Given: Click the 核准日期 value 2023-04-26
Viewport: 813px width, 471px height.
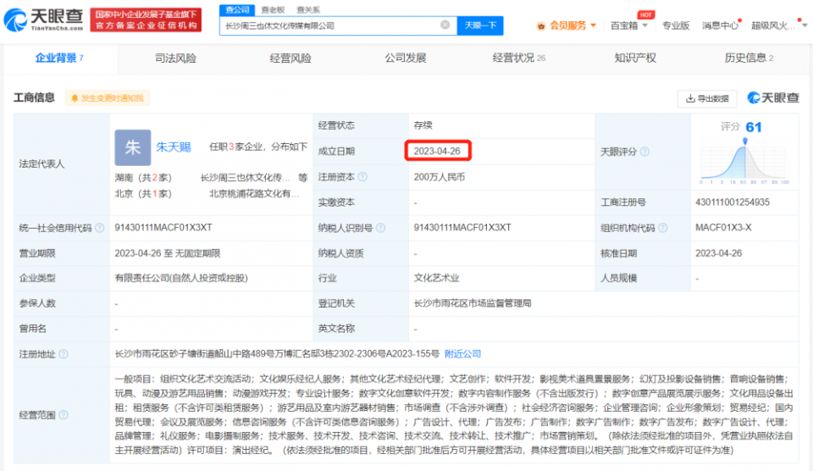Looking at the screenshot, I should [719, 253].
